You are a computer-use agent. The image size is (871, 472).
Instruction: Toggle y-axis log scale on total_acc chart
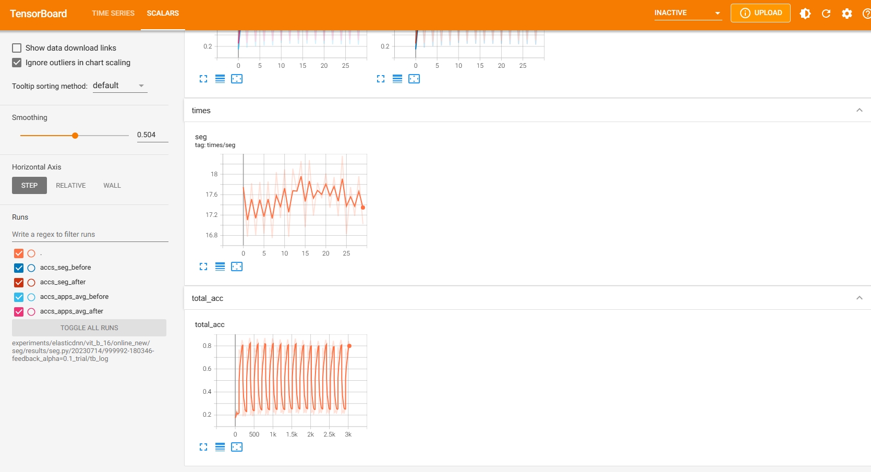coord(220,447)
